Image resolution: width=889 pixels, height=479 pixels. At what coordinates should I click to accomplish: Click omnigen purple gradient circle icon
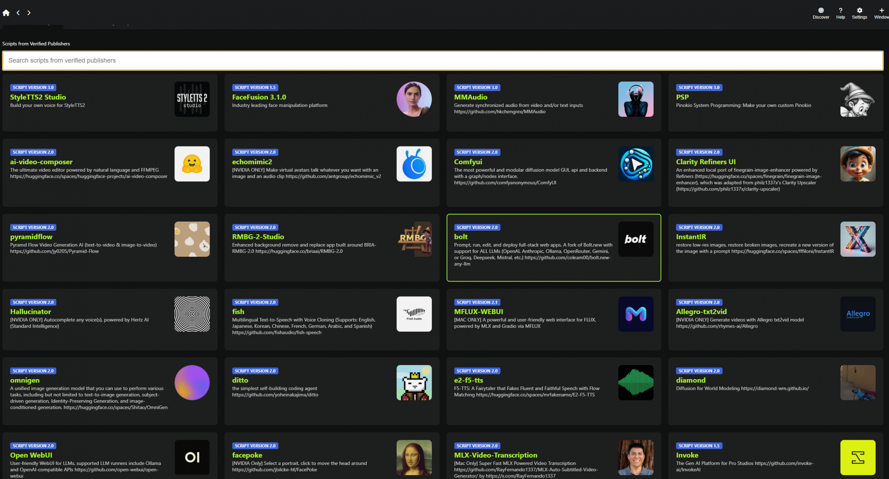point(192,382)
